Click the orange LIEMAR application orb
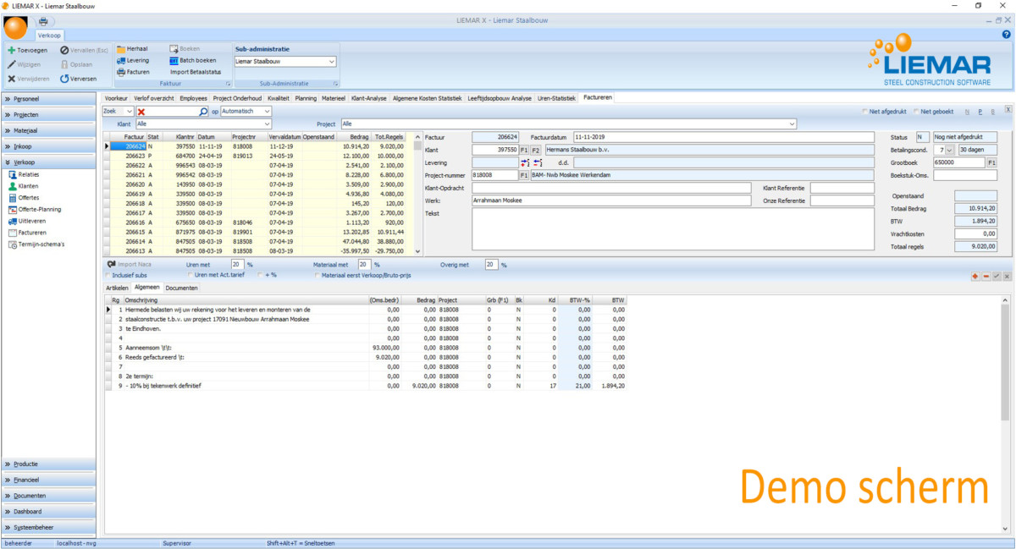 (15, 27)
